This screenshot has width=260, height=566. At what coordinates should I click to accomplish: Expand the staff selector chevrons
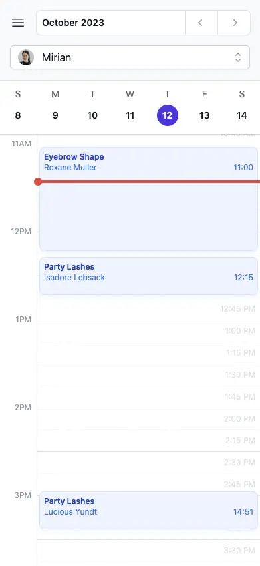pos(238,57)
